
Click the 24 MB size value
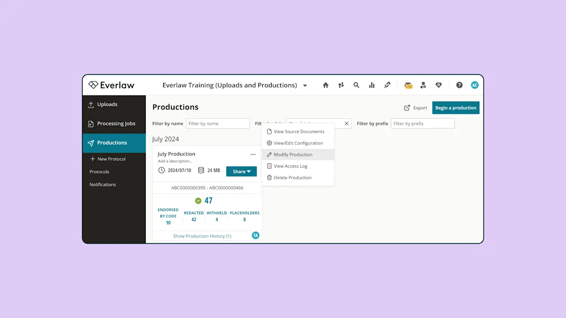click(x=213, y=170)
